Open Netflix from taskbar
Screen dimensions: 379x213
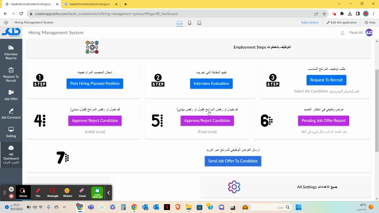(x=167, y=207)
